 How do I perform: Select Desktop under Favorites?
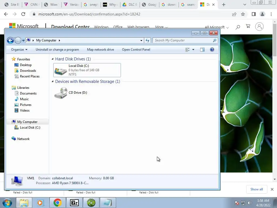[x=26, y=65]
